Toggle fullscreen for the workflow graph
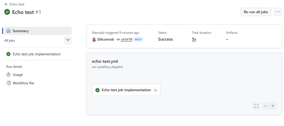 (x=256, y=106)
